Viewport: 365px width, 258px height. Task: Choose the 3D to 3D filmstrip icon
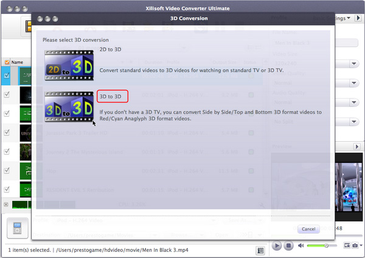click(69, 106)
